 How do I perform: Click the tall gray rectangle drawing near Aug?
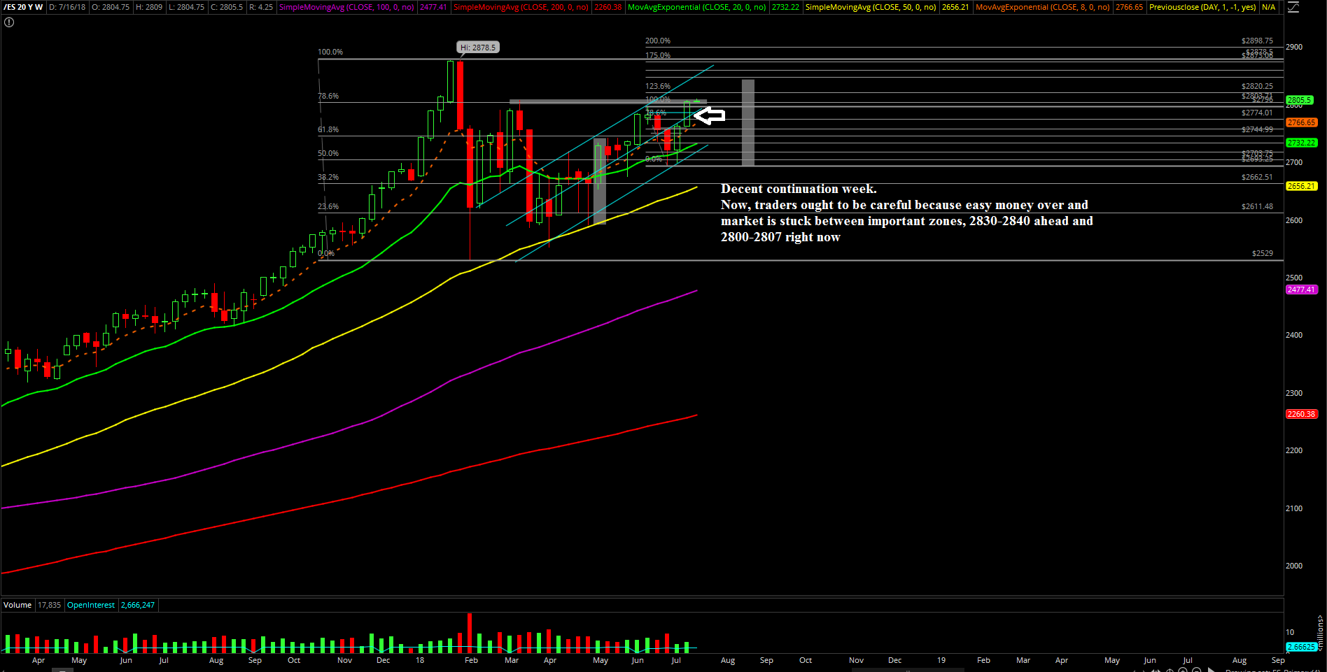click(748, 122)
